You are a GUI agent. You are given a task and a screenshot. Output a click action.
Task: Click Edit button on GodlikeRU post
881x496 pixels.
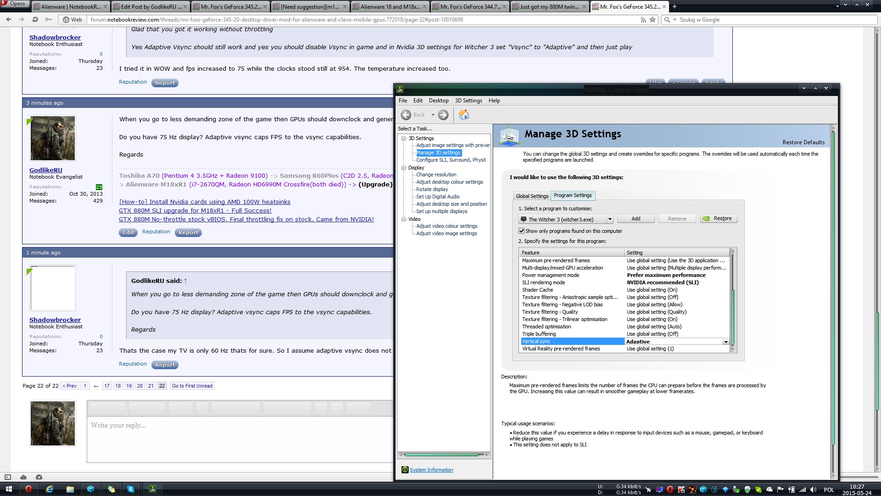click(128, 232)
